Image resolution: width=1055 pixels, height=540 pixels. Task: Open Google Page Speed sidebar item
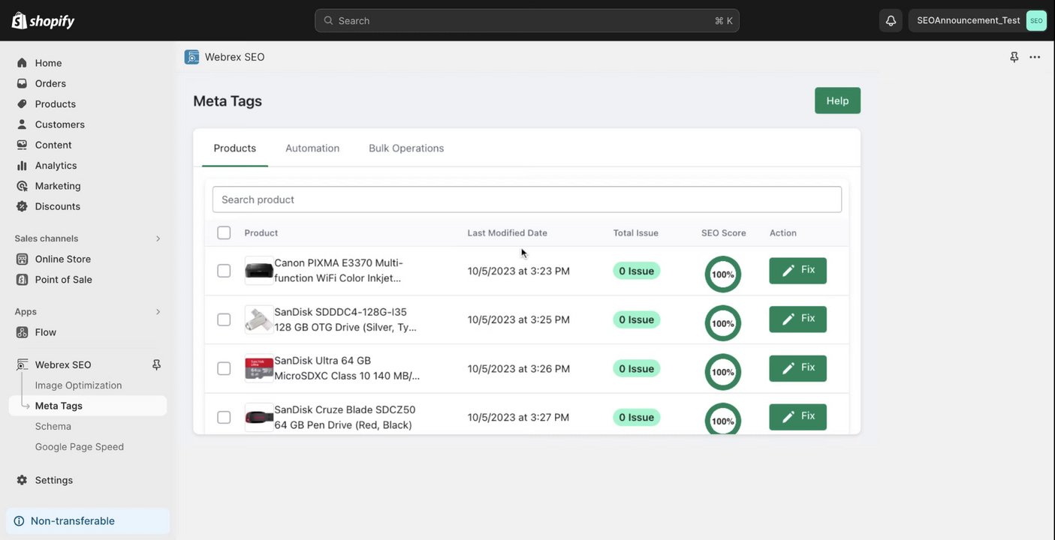80,447
